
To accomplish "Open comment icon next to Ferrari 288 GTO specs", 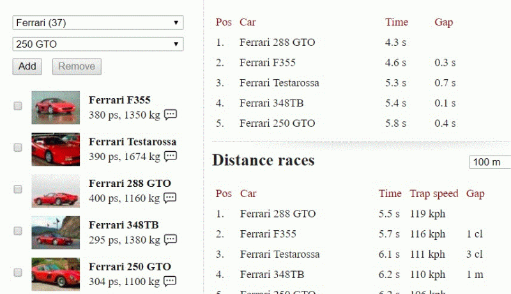I will pos(170,198).
